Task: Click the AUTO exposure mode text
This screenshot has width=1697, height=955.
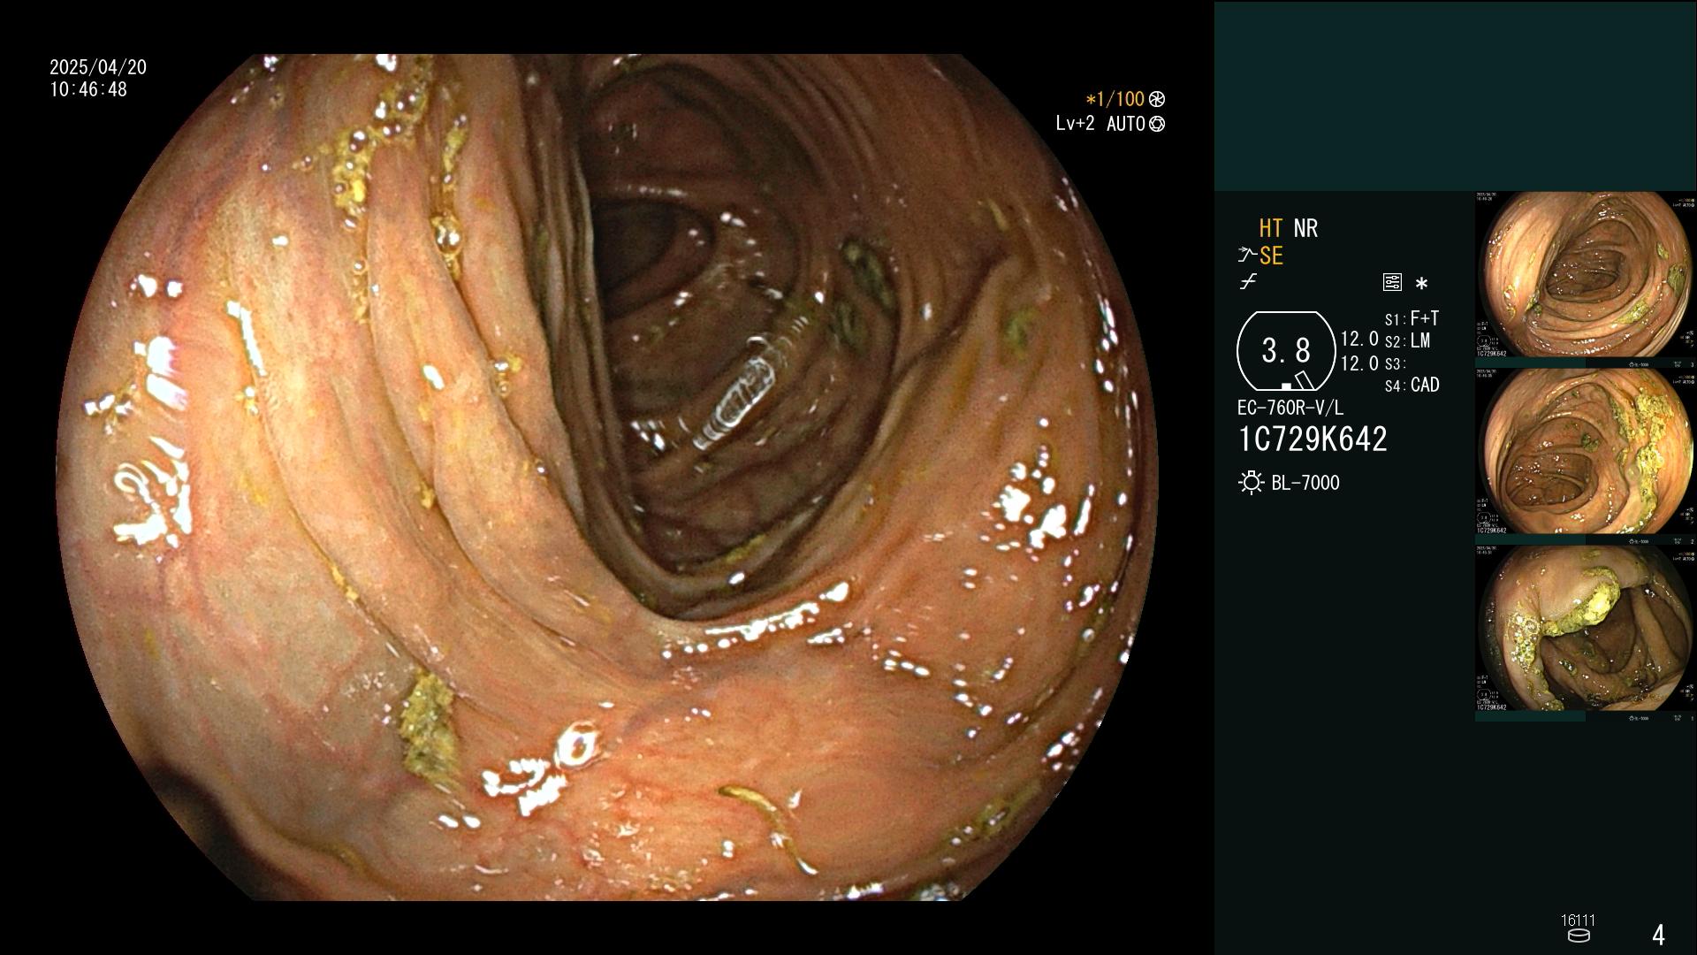Action: click(x=1126, y=124)
